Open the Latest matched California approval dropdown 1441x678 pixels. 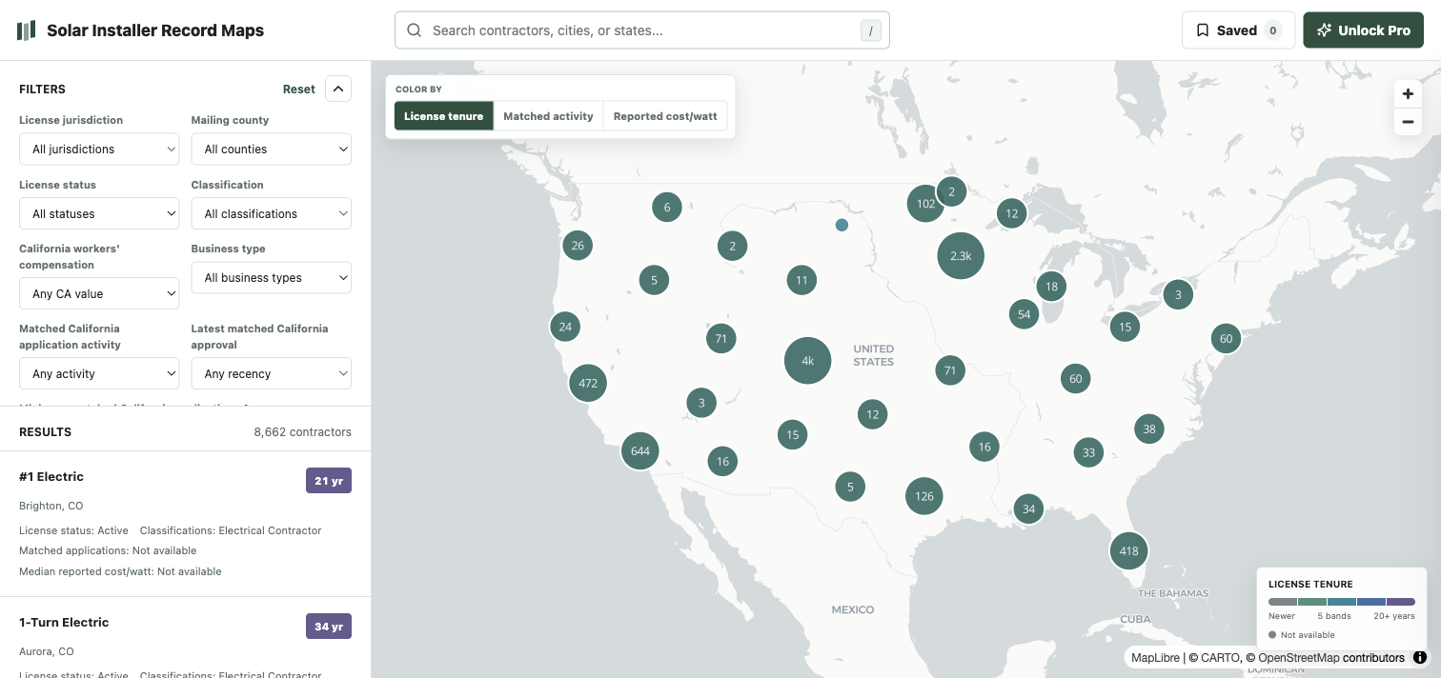click(x=272, y=374)
